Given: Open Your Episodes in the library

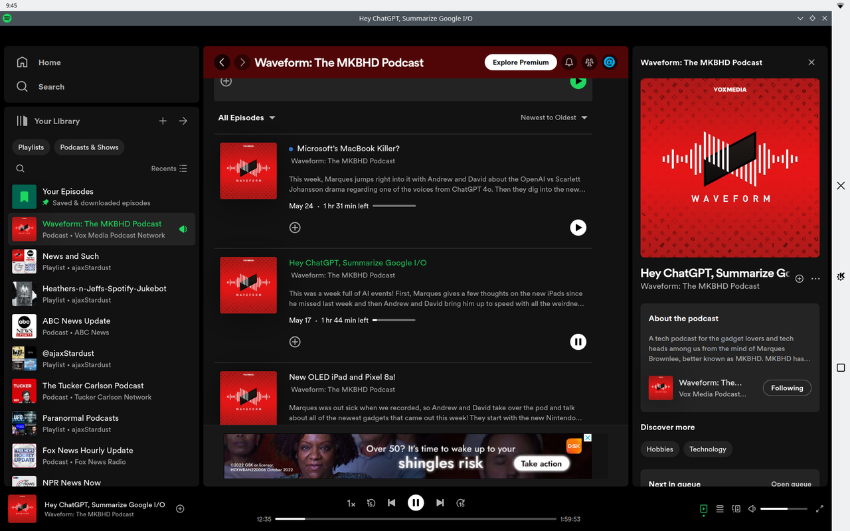Looking at the screenshot, I should pyautogui.click(x=102, y=196).
